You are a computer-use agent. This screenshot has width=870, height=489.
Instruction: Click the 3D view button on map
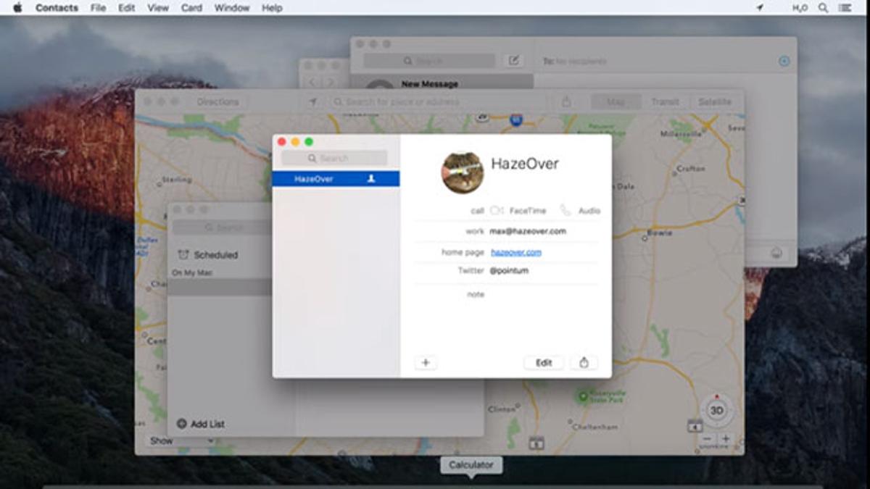coord(716,411)
